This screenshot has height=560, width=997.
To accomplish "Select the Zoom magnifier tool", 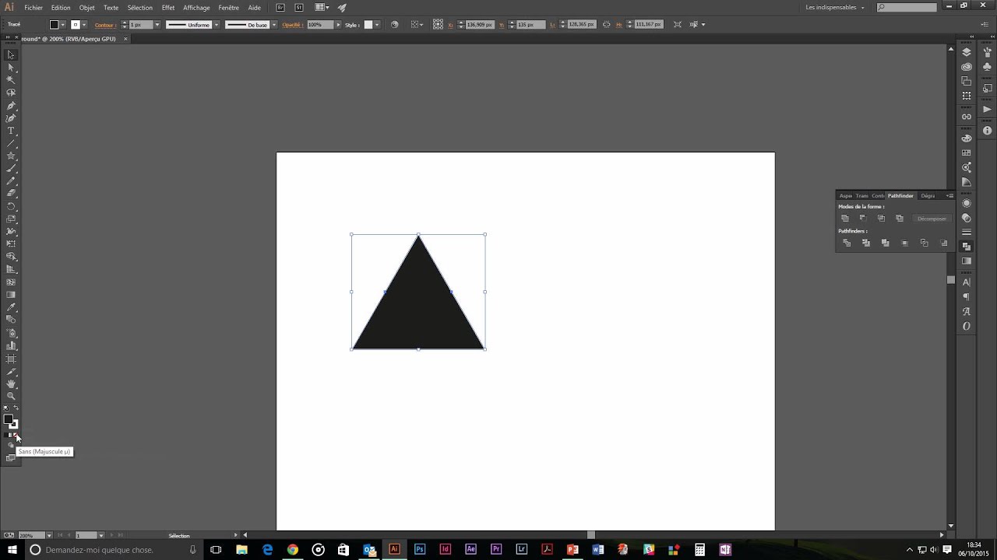I will click(x=11, y=396).
